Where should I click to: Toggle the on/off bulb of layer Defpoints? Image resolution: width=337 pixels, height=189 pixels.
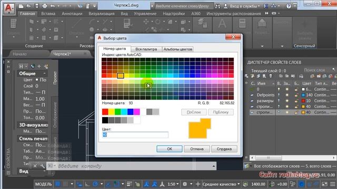279,95
